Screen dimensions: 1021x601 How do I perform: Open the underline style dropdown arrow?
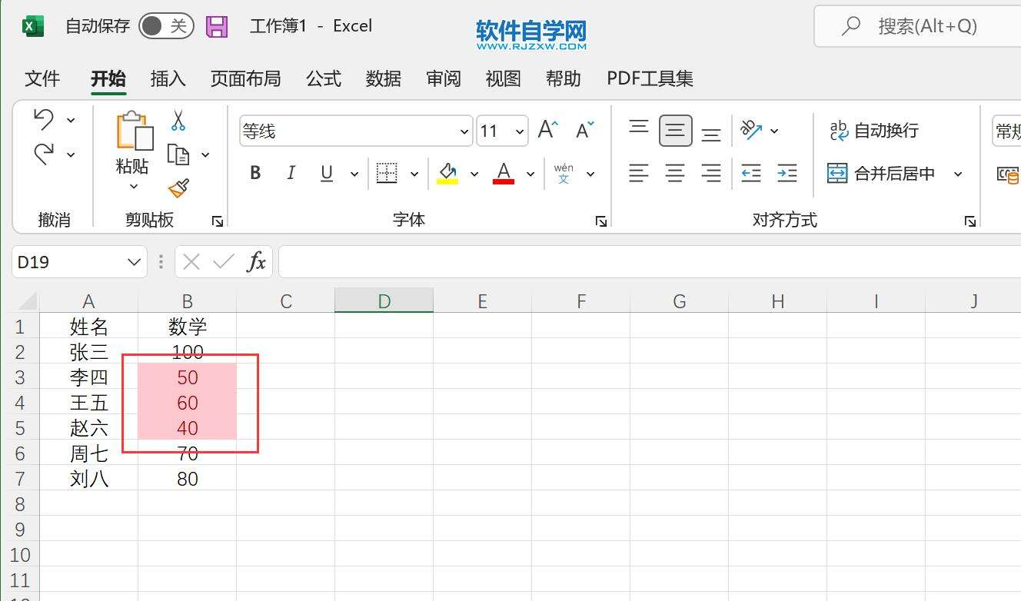[x=354, y=174]
